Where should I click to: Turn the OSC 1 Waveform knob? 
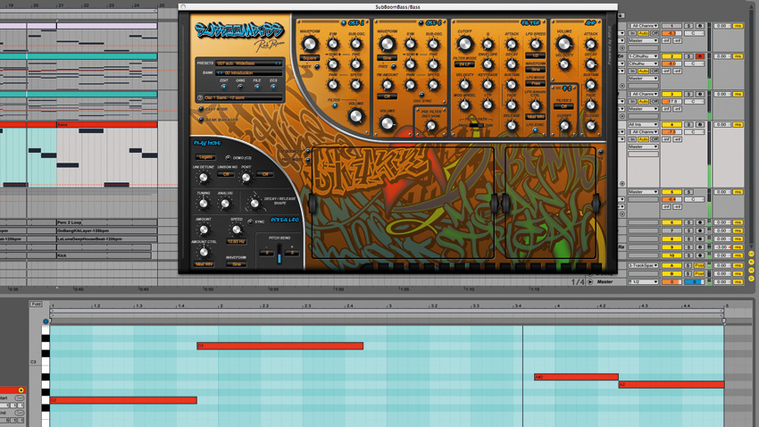(x=309, y=44)
